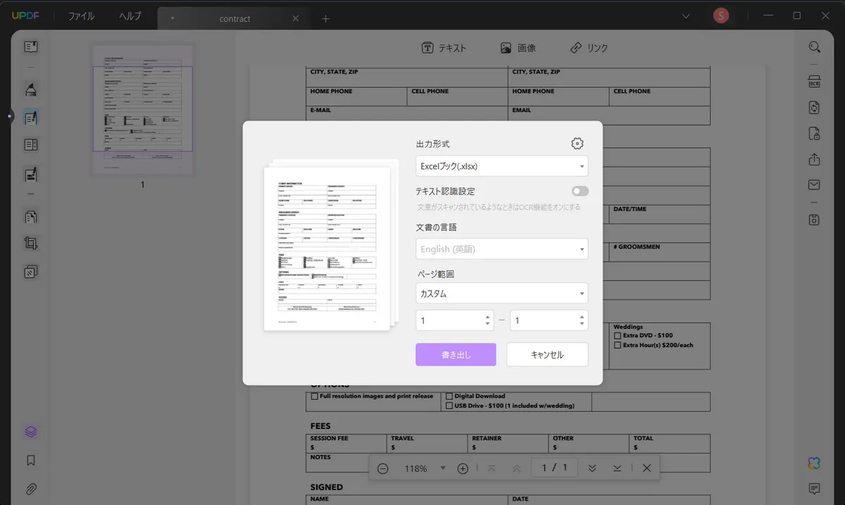Image resolution: width=845 pixels, height=505 pixels.
Task: Open the Attachments paperclip icon
Action: 31,489
